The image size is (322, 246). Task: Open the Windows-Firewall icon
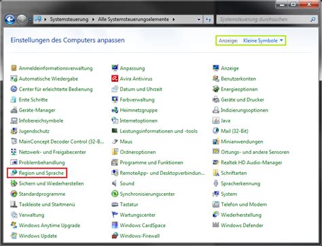tap(115, 236)
